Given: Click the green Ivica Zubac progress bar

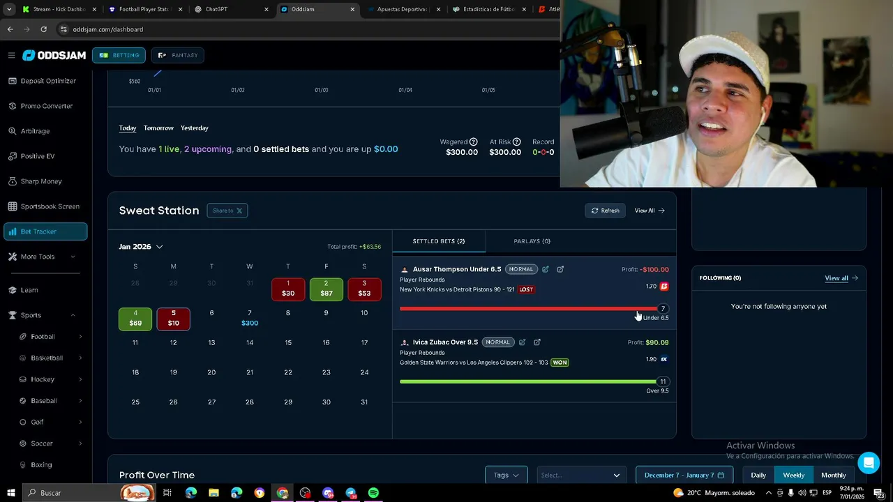Looking at the screenshot, I should (x=528, y=381).
